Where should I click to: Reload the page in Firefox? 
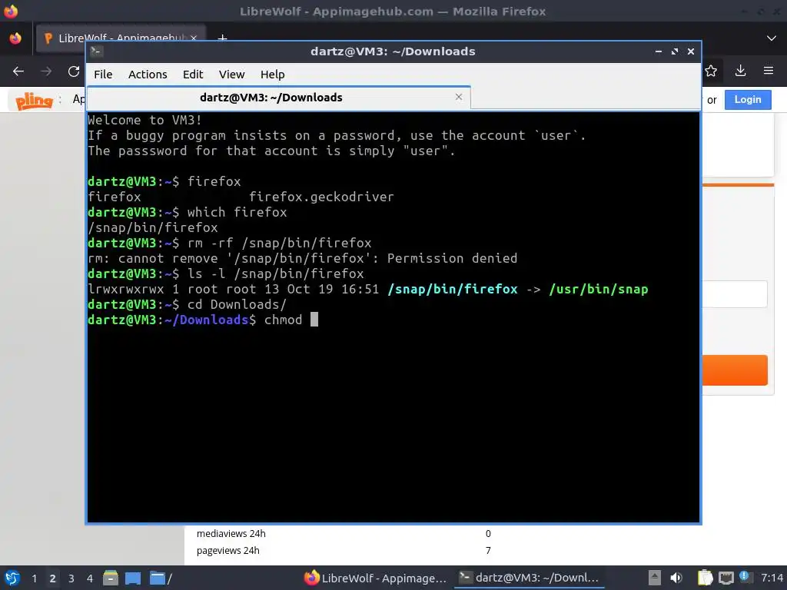74,71
